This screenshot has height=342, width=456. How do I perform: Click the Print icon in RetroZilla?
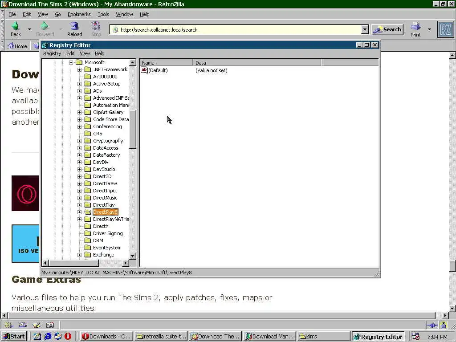click(415, 26)
